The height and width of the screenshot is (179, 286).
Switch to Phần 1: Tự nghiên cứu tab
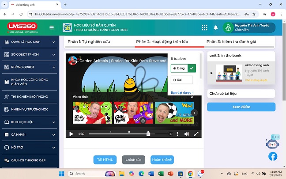89,42
